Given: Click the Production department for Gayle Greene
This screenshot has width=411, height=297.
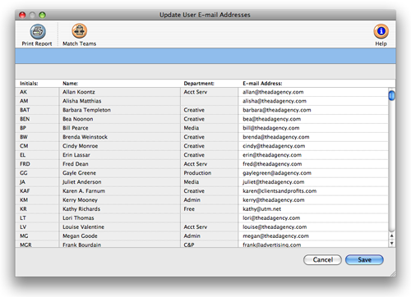Looking at the screenshot, I should pos(197,173).
